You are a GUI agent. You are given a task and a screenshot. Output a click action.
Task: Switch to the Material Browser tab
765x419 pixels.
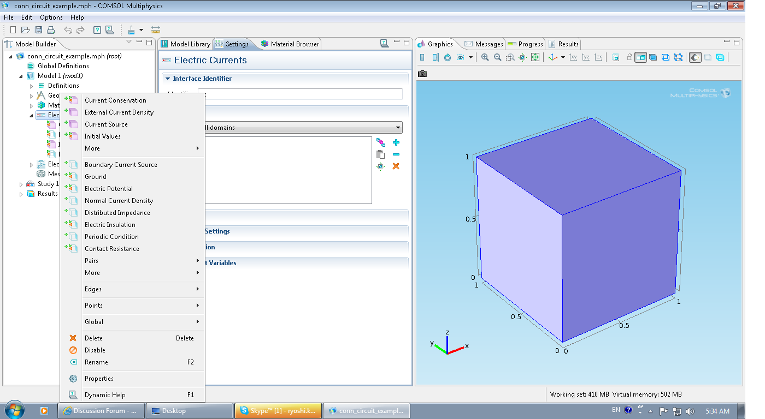[290, 44]
